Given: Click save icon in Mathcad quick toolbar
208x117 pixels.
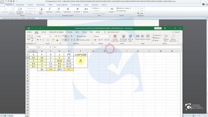Looking at the screenshot, I should point(11,1).
